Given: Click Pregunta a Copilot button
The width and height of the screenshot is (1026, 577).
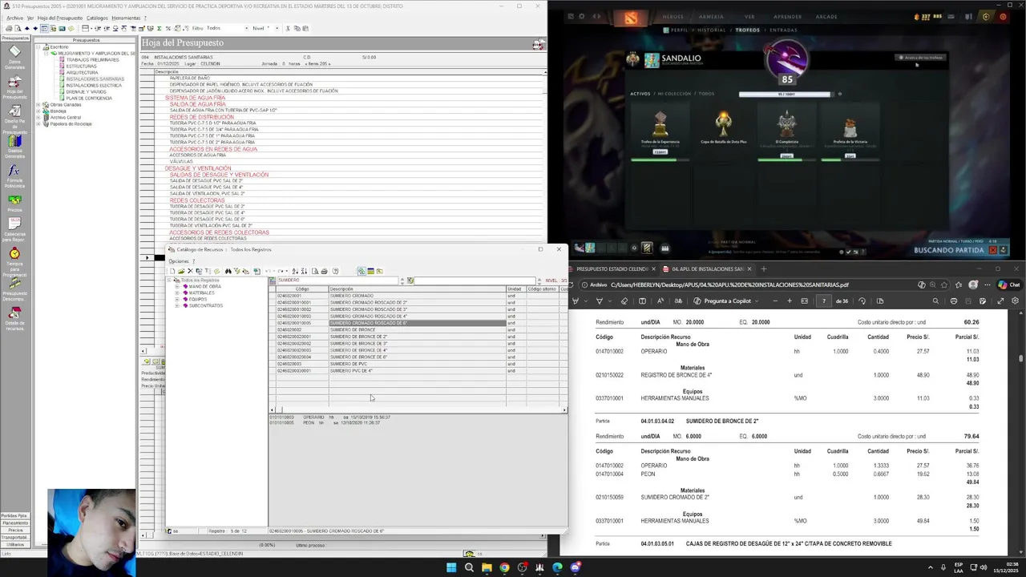Looking at the screenshot, I should [x=722, y=301].
